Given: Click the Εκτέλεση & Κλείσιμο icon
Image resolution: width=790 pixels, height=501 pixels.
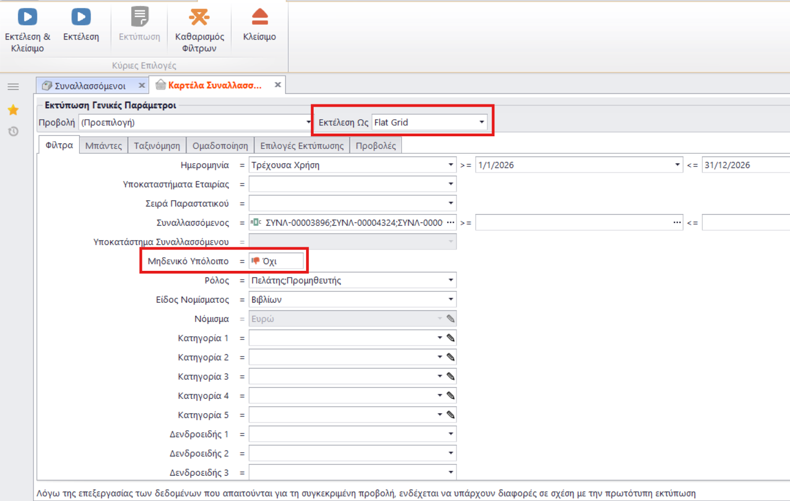Looking at the screenshot, I should point(27,17).
